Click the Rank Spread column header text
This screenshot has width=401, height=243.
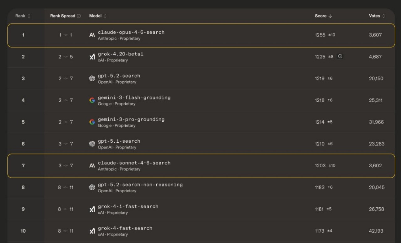pyautogui.click(x=63, y=16)
